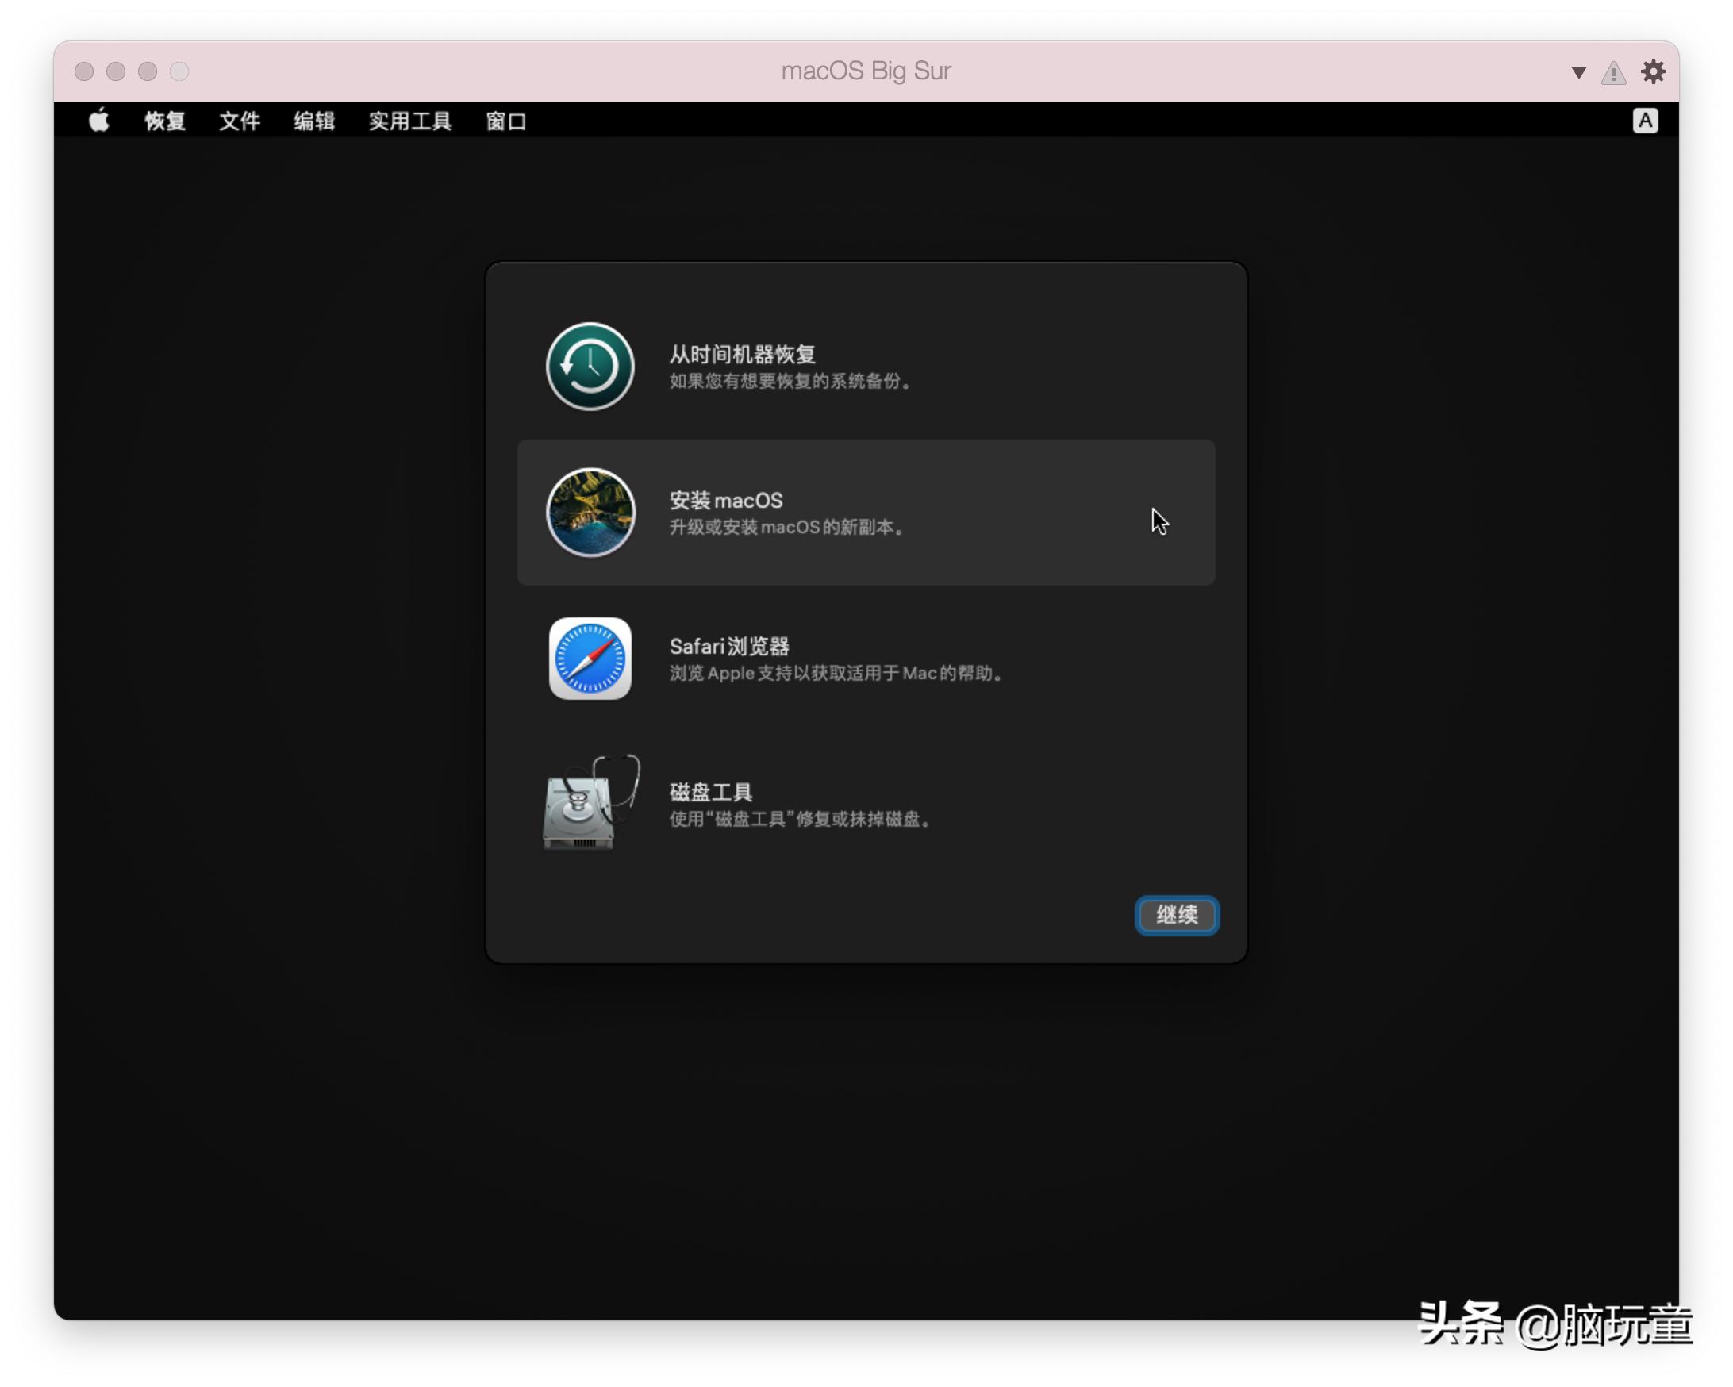The height and width of the screenshot is (1387, 1733).
Task: Open the 编辑 menu
Action: 314,121
